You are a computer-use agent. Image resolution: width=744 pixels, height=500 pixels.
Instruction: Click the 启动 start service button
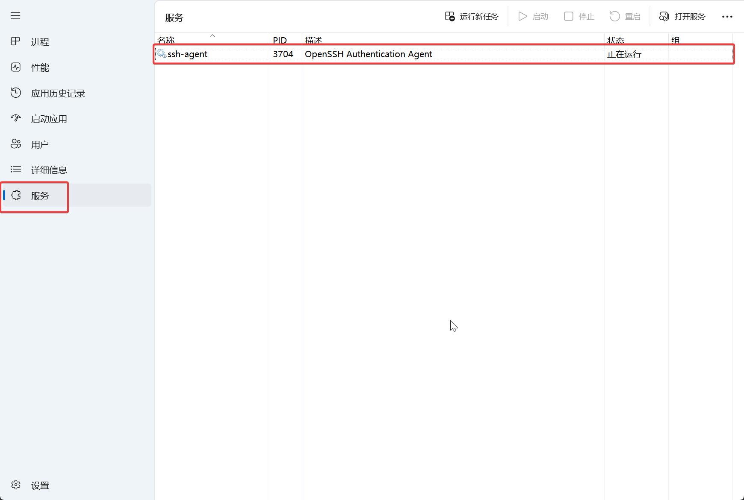tap(533, 17)
